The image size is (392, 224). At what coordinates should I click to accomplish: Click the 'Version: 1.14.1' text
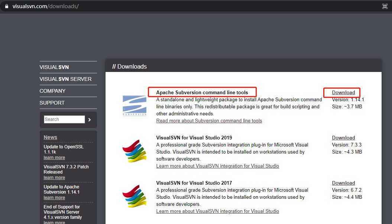[348, 99]
